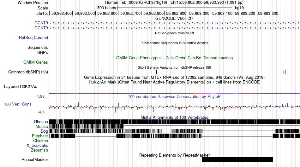
Task: Open Repeating Elements by RepeatMasker title
Action: (174, 155)
